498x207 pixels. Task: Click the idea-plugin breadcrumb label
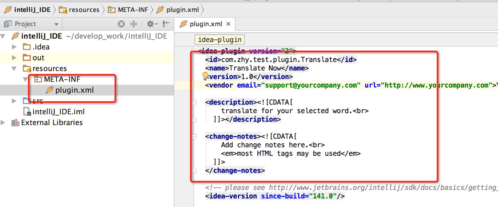pos(220,40)
